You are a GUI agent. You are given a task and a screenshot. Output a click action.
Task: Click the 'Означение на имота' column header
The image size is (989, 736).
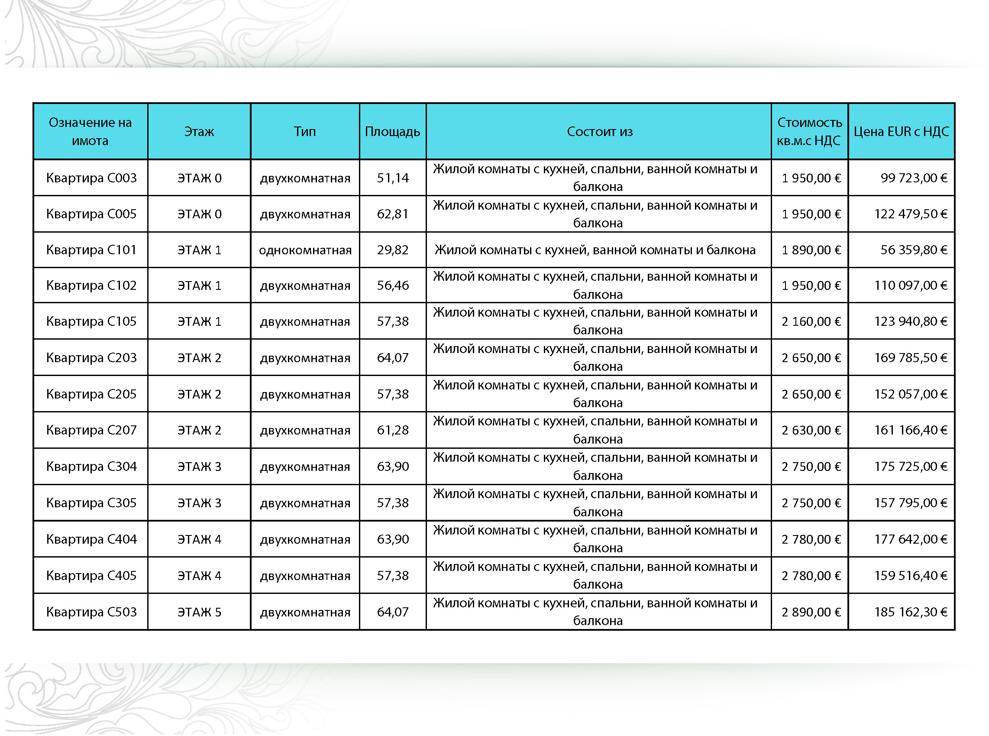pyautogui.click(x=90, y=131)
